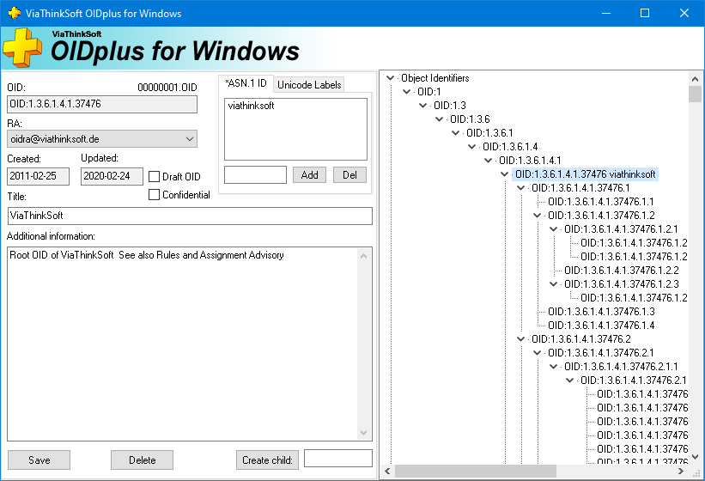Select tree item OID:1.3.6.1.4.1.37476.1.4

[x=601, y=325]
